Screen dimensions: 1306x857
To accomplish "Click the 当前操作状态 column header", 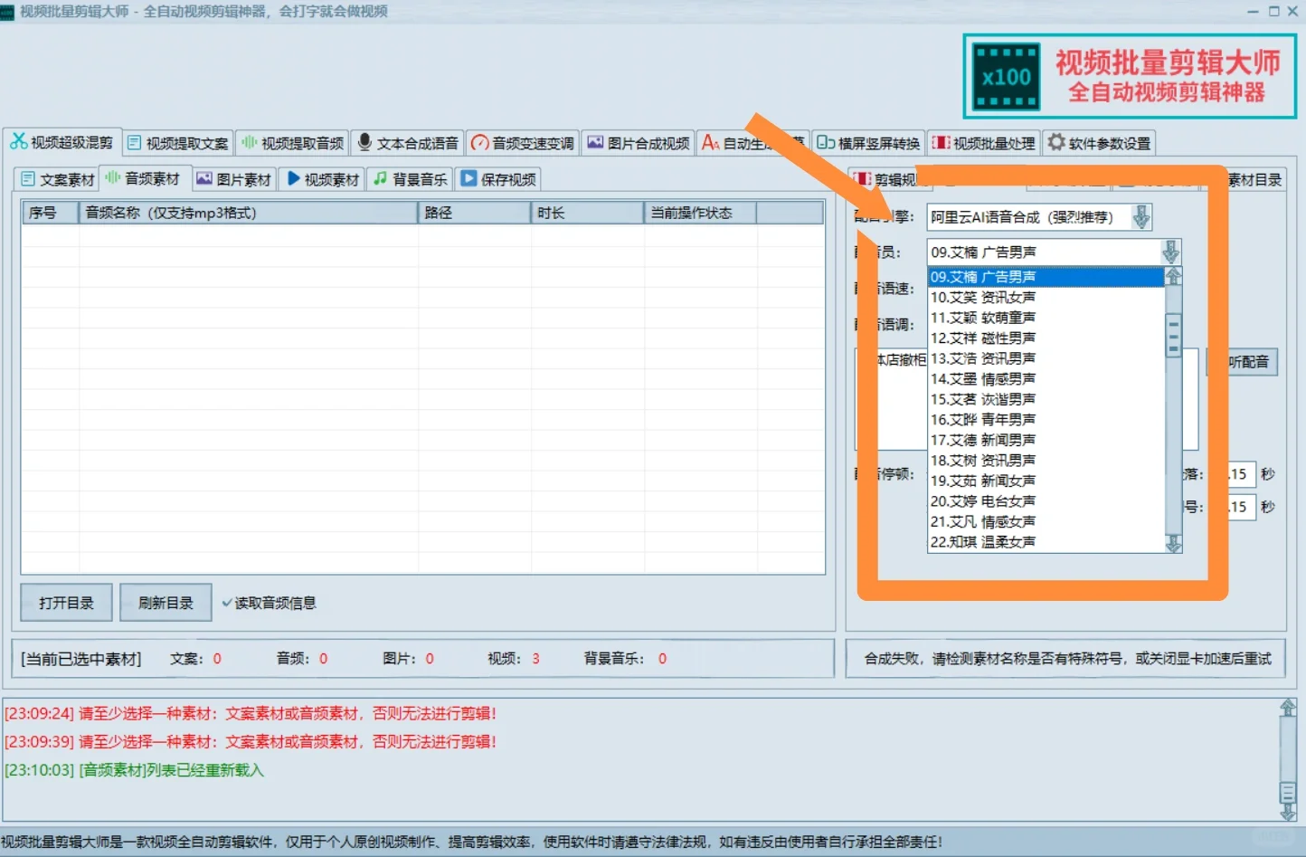I will tap(700, 213).
